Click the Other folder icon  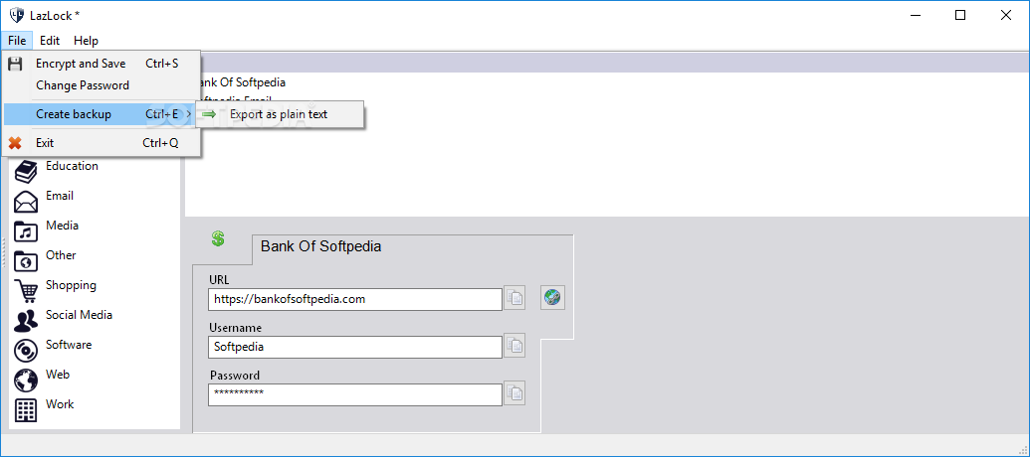(x=26, y=261)
